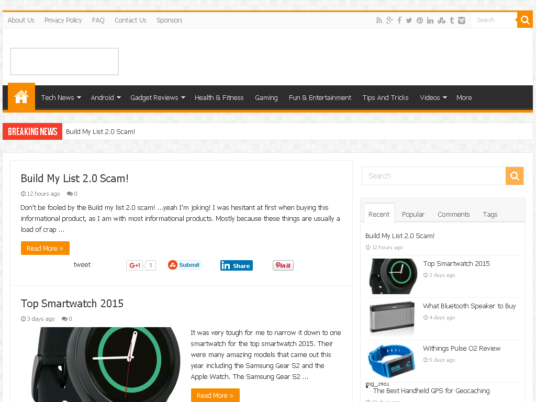
Task: Open the Gaming category
Action: (266, 98)
